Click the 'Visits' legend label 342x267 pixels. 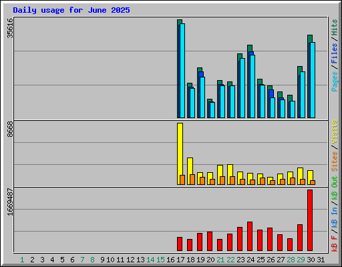click(334, 131)
